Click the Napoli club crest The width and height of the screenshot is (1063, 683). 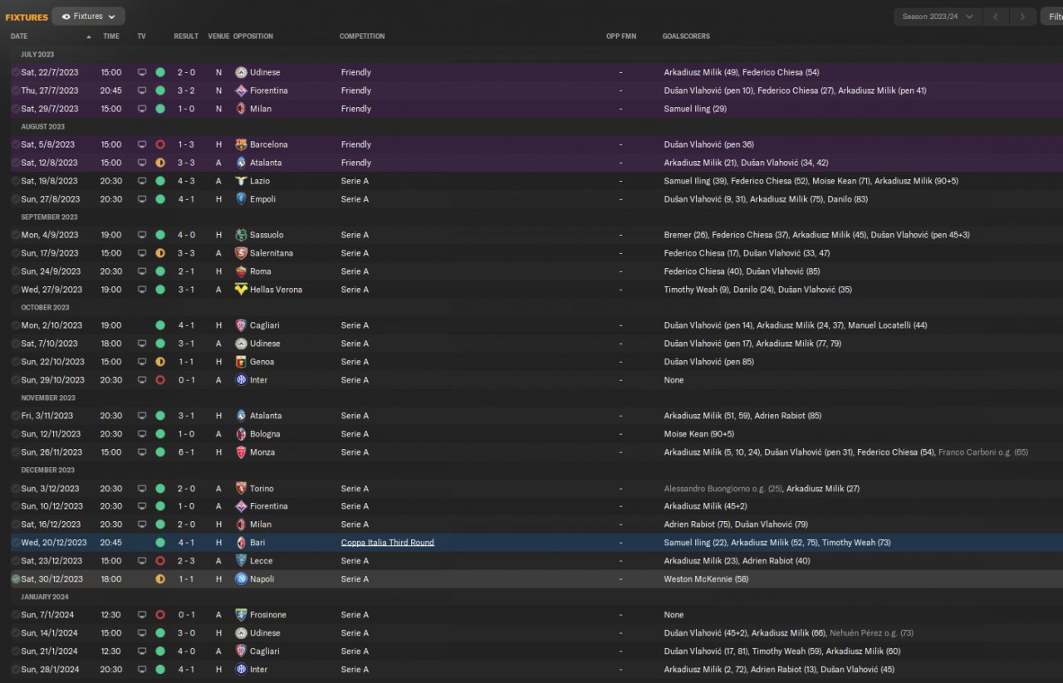pos(241,579)
